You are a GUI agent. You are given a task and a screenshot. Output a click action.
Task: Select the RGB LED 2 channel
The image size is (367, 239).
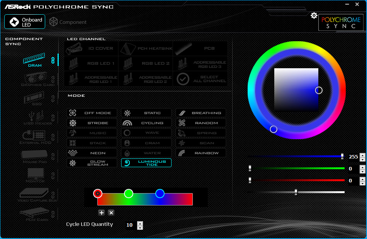click(x=146, y=64)
